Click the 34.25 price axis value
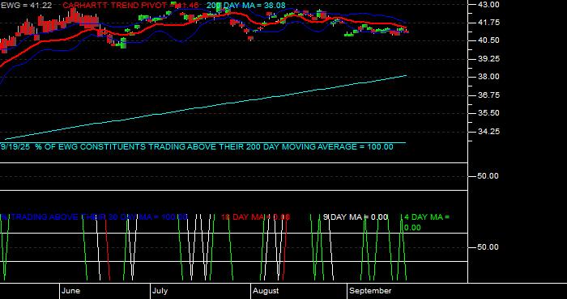The height and width of the screenshot is (299, 567). click(x=488, y=131)
